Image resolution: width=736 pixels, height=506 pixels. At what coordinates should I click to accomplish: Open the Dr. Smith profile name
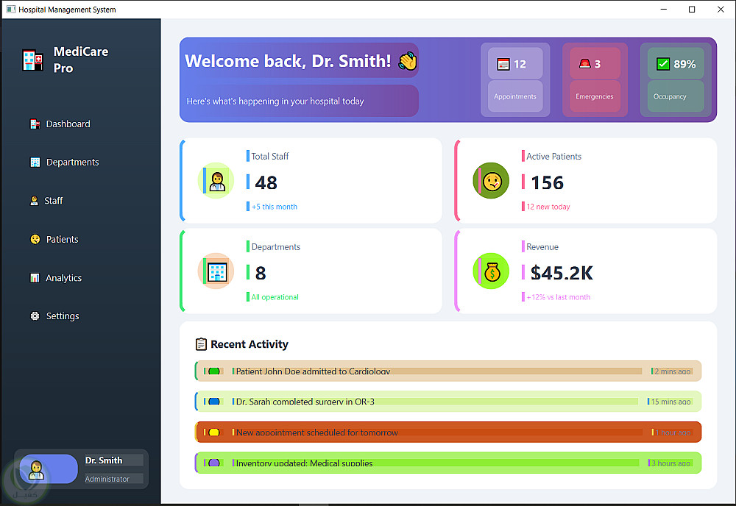pyautogui.click(x=104, y=460)
